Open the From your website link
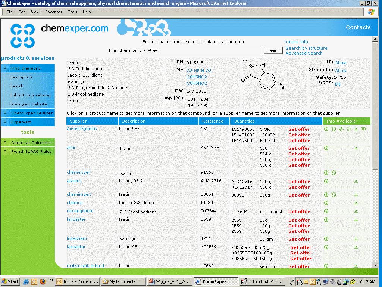The width and height of the screenshot is (382, 287). (x=28, y=104)
